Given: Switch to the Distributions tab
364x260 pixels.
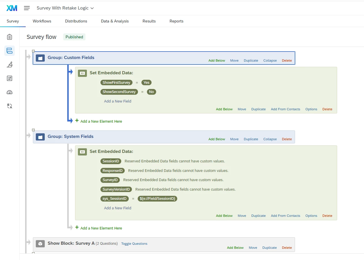Looking at the screenshot, I should (76, 21).
